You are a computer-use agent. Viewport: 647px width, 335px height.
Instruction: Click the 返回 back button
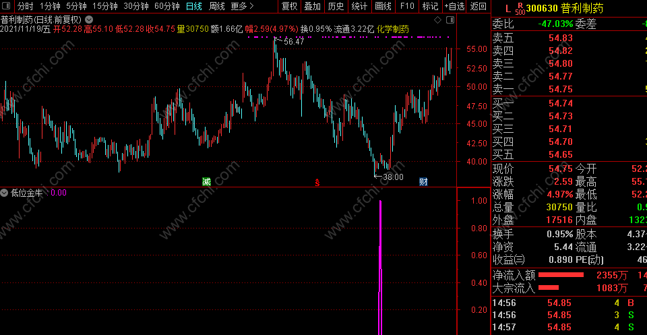click(478, 6)
